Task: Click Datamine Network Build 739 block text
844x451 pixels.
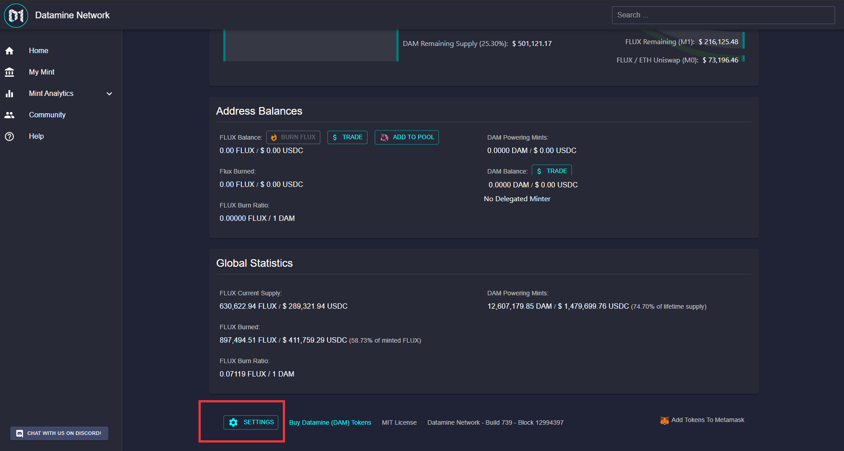Action: (x=496, y=422)
